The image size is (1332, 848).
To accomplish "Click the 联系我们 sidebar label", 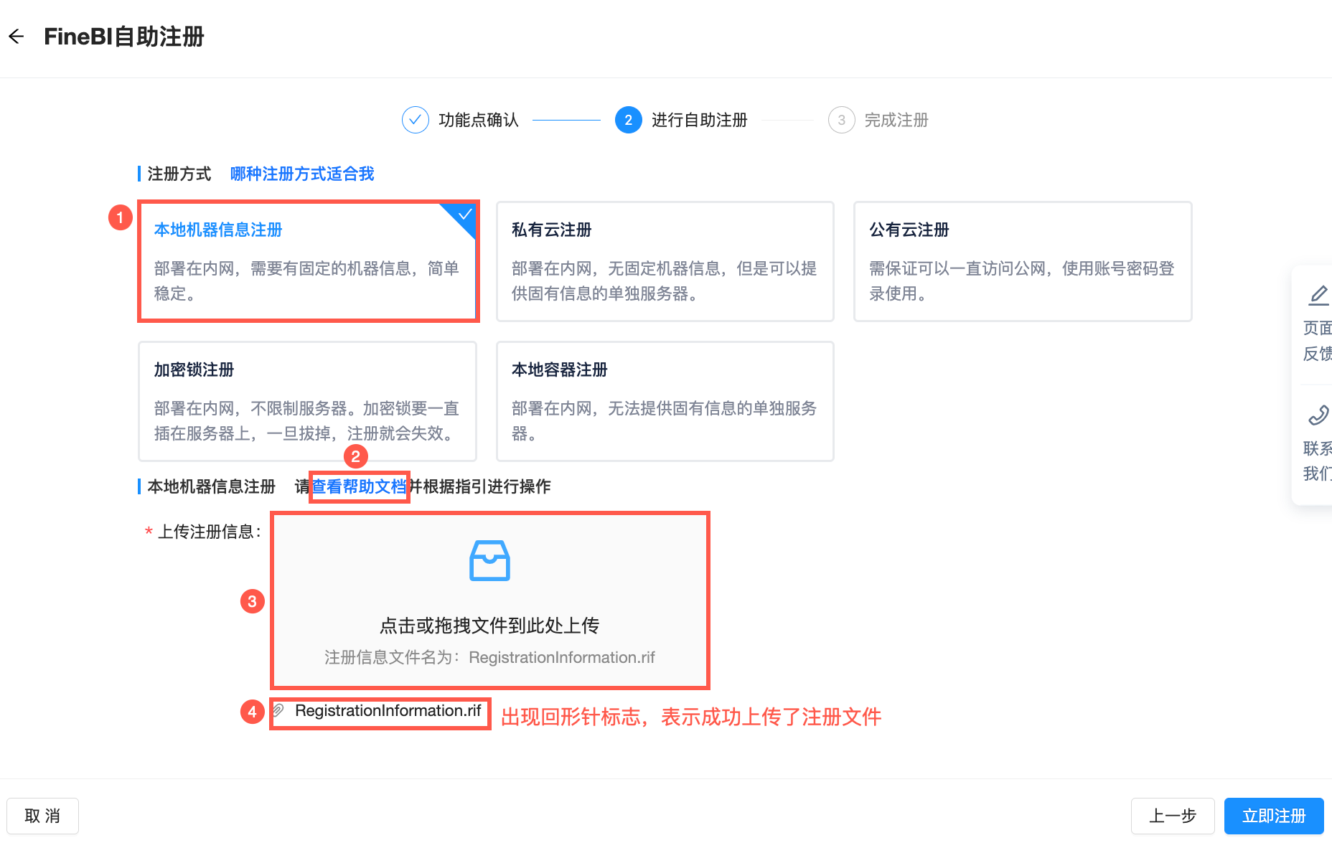I will tap(1318, 461).
